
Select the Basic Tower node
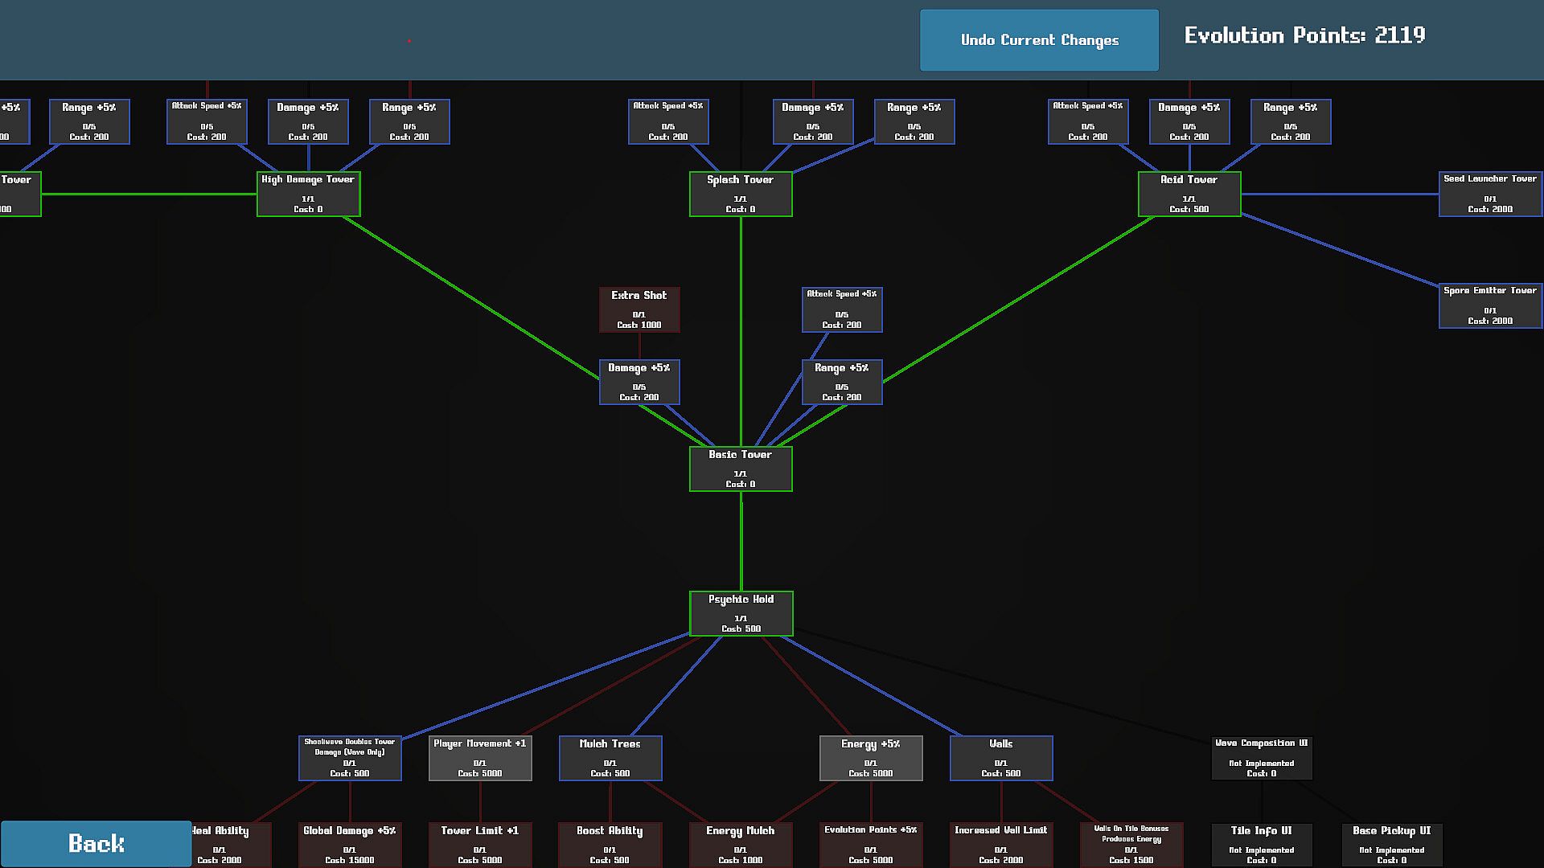[x=741, y=469]
